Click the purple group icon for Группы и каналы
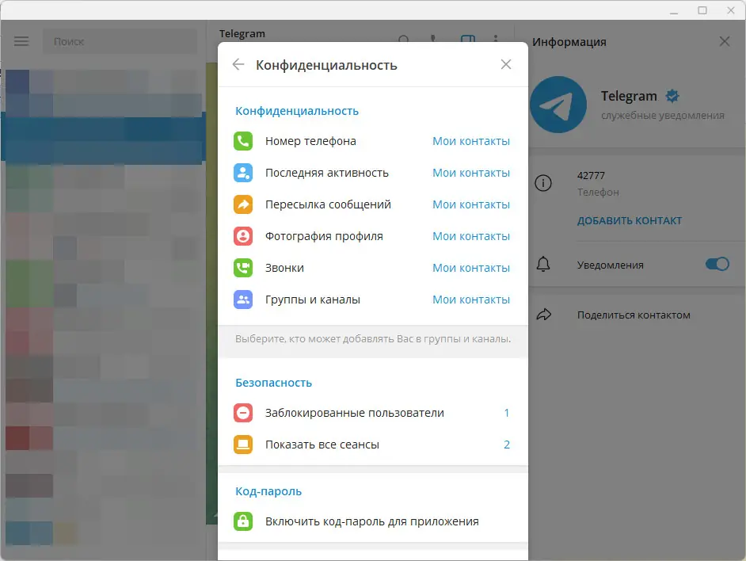746x561 pixels. (x=243, y=300)
